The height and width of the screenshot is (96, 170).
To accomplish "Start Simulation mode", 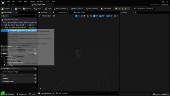I will (x=106, y=9).
